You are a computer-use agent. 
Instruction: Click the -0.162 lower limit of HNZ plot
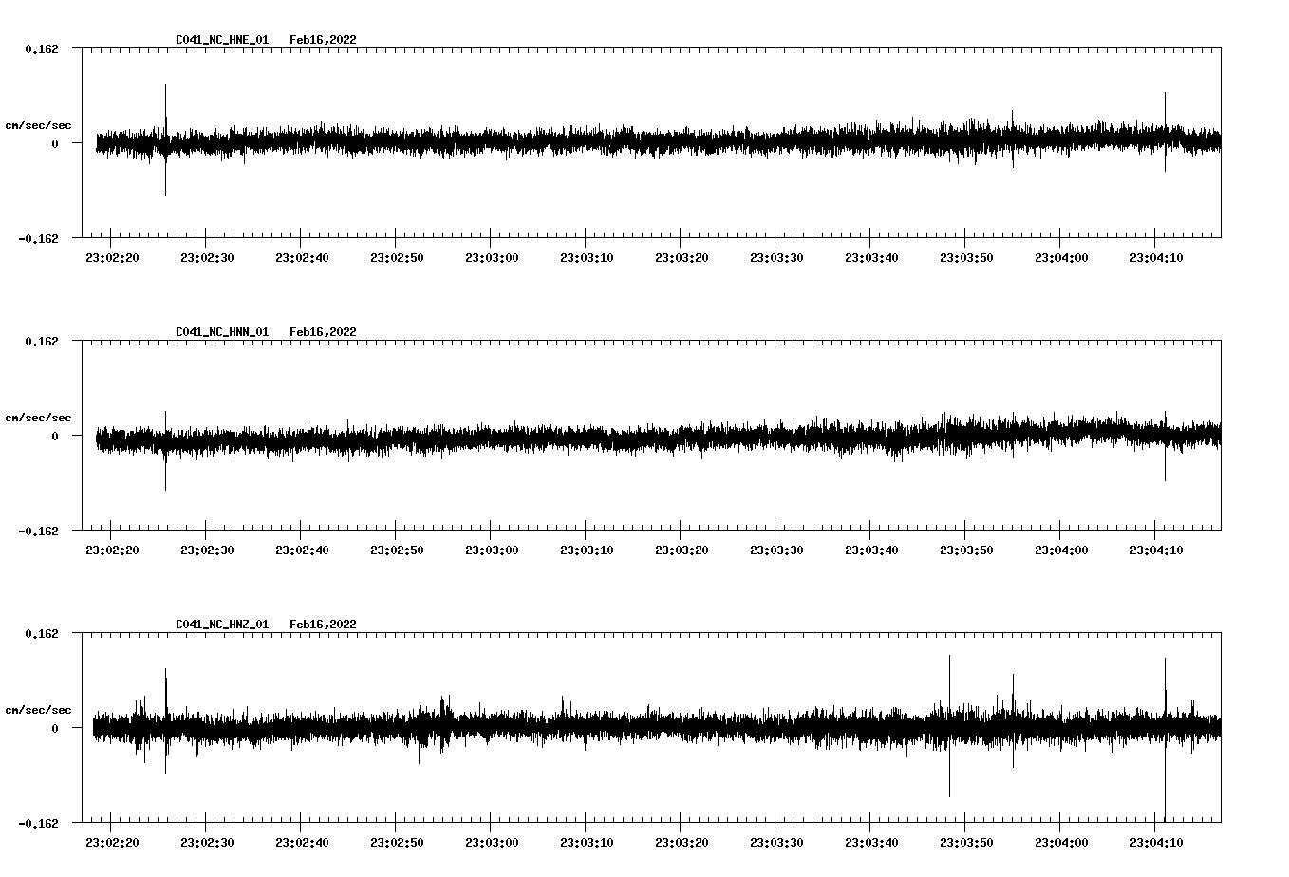point(38,823)
